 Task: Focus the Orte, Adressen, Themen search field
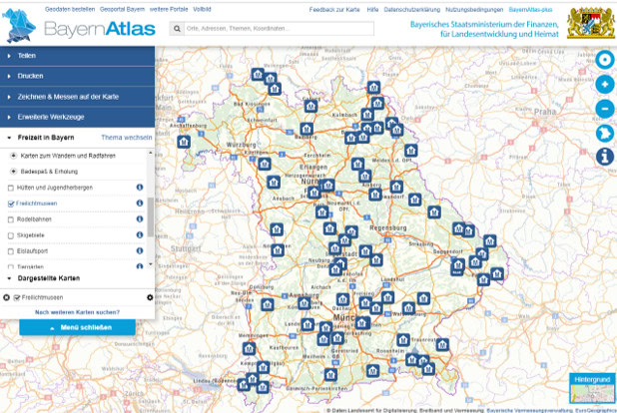(279, 29)
